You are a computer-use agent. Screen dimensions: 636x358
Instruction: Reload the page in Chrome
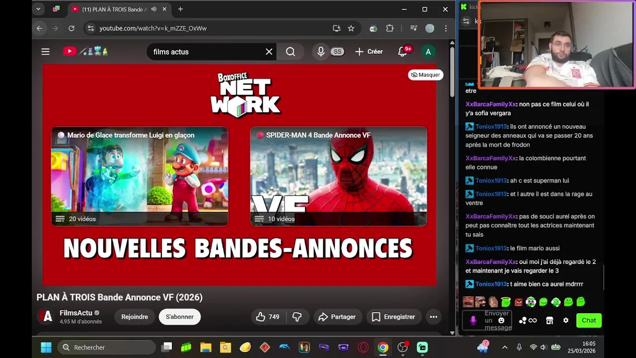(x=72, y=28)
